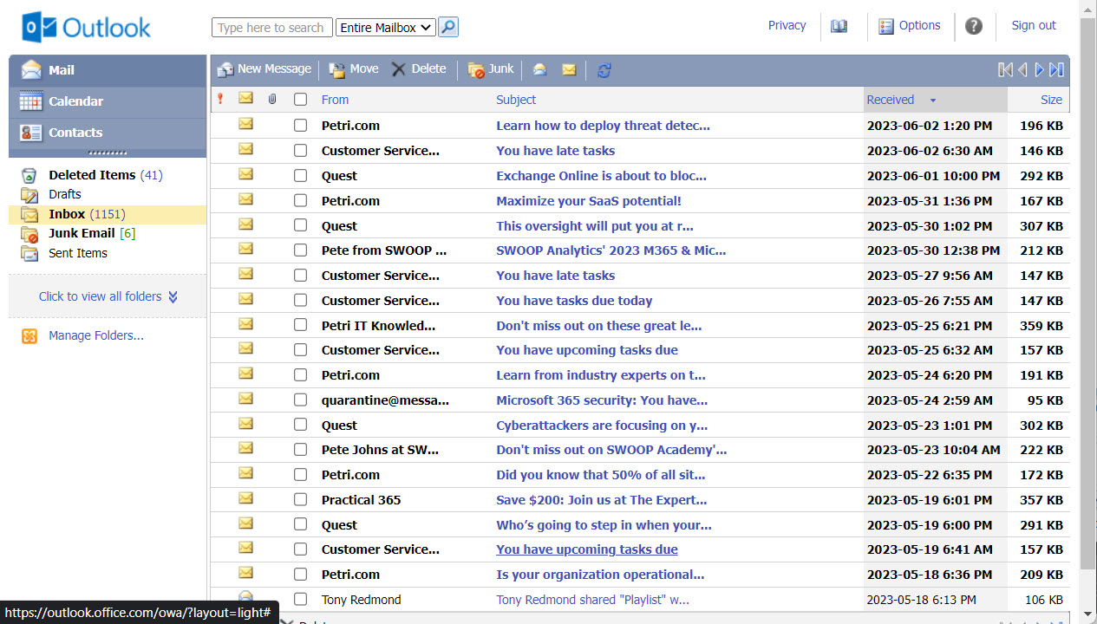Sort messages by the From column

(335, 100)
